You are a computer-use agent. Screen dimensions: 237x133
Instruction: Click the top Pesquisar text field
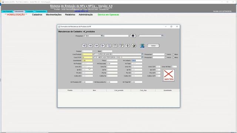coord(116,36)
